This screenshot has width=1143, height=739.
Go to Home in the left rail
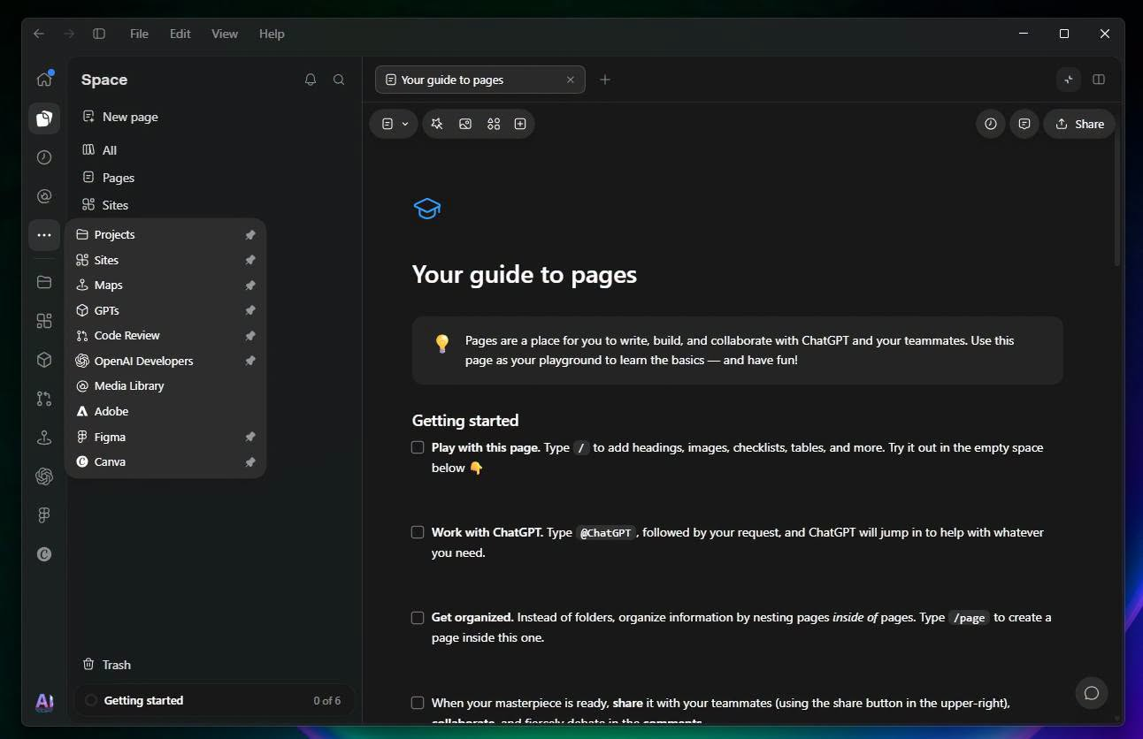click(44, 80)
